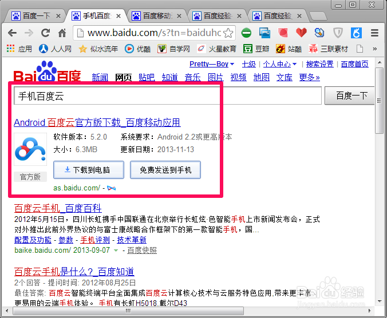Image resolution: width=387 pixels, height=318 pixels.
Task: Expand the arrow beside baike.baidu.com date
Action: tap(116, 251)
